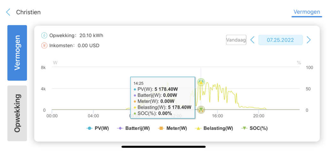Hide the Belasting(W) series in legend
This screenshot has height=151, width=327.
click(214, 128)
